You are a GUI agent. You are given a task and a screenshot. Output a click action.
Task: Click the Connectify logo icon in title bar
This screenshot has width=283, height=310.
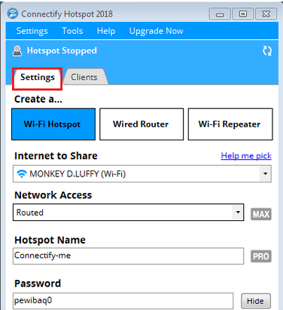13,14
